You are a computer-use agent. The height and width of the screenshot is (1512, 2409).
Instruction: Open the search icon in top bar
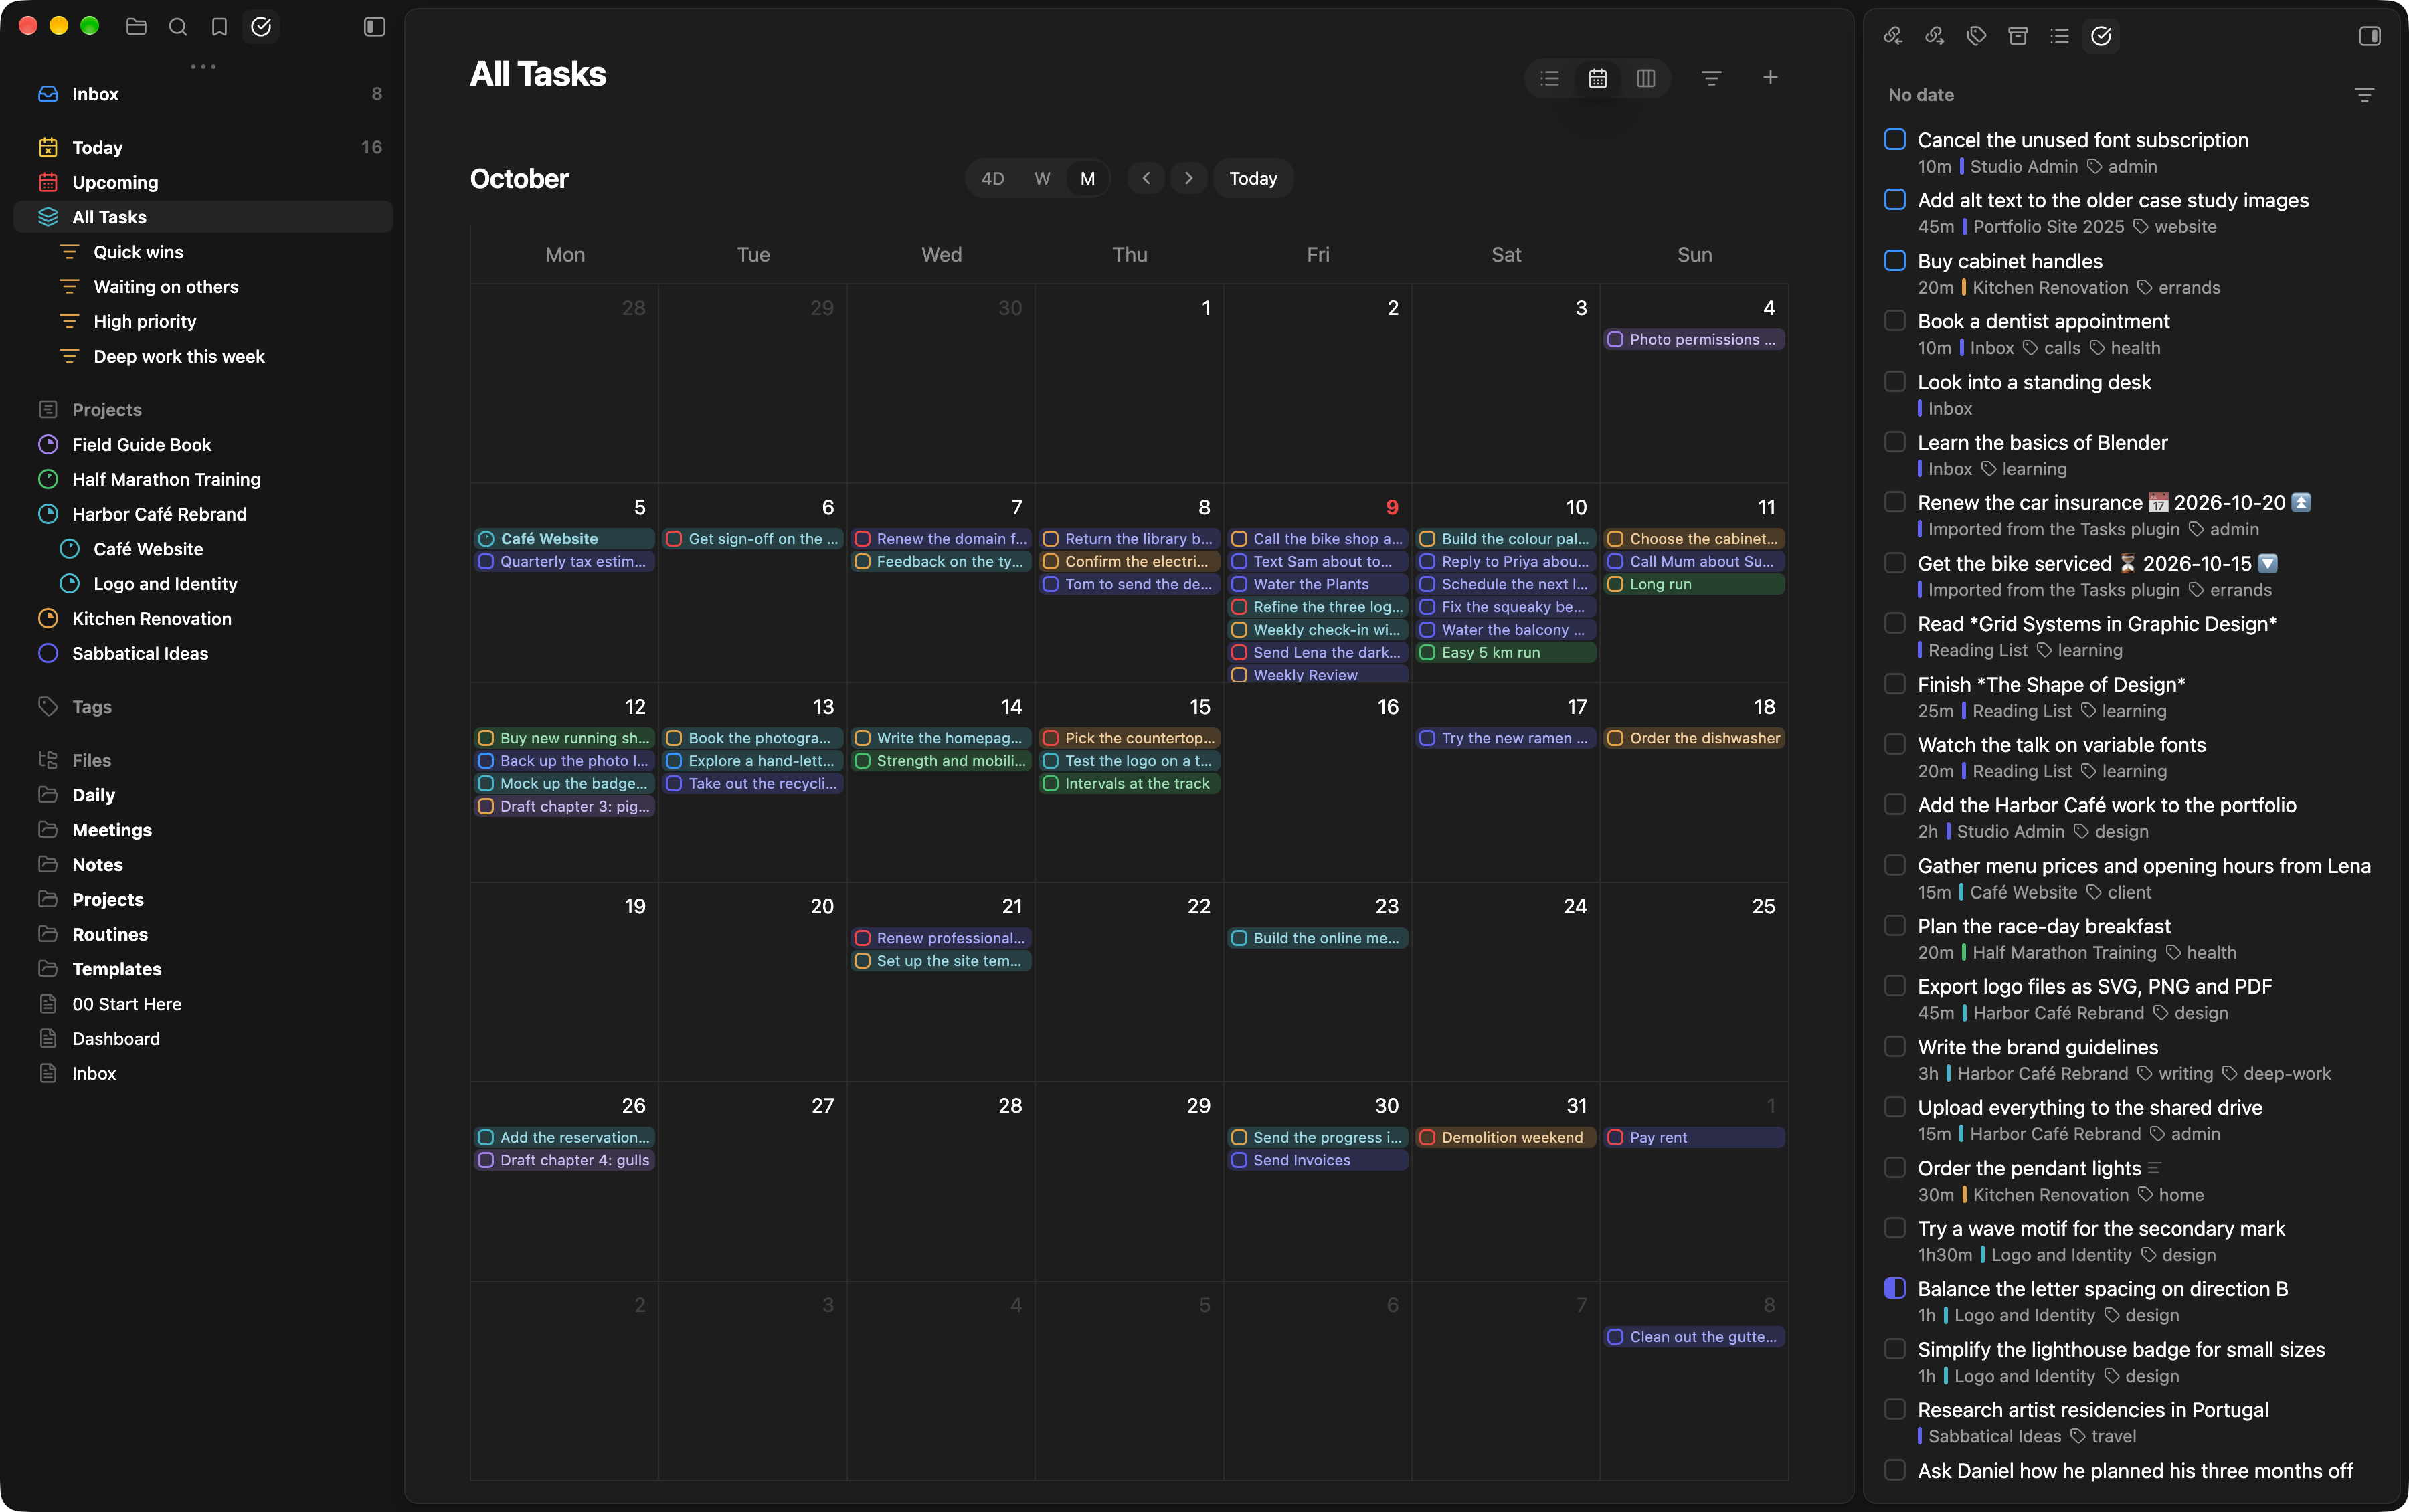click(x=178, y=27)
